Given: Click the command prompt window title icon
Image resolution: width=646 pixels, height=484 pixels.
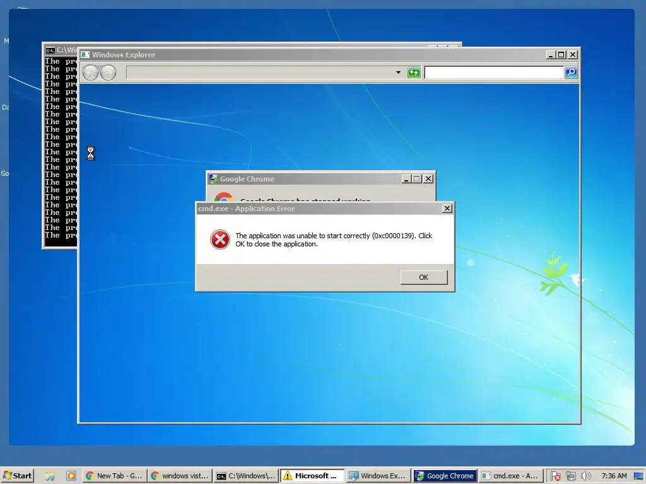Looking at the screenshot, I should pyautogui.click(x=50, y=50).
